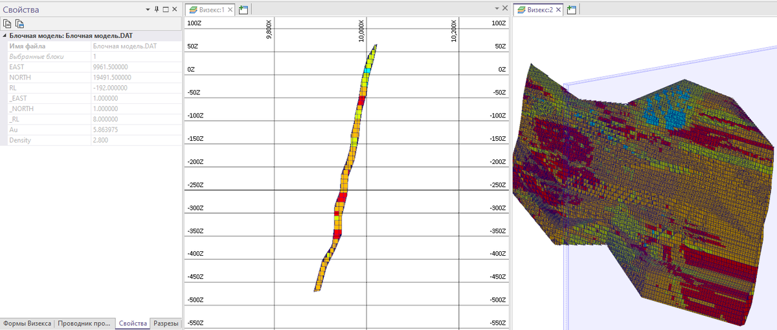Click the 10,200X grid label
The image size is (777, 330).
453,30
